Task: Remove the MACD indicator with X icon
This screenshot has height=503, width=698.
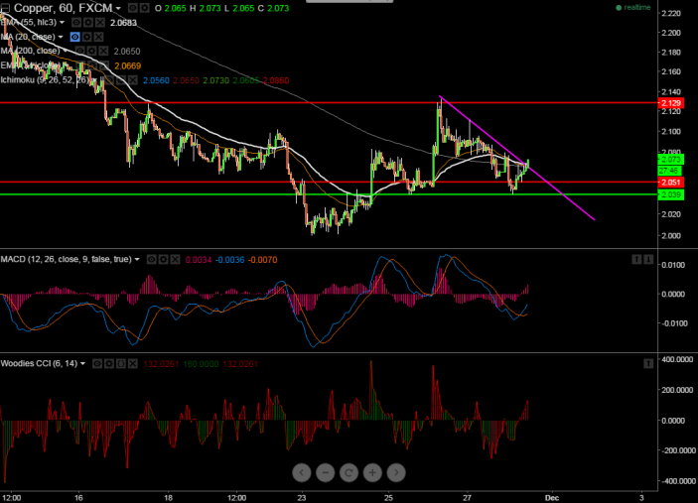Action: tap(176, 259)
